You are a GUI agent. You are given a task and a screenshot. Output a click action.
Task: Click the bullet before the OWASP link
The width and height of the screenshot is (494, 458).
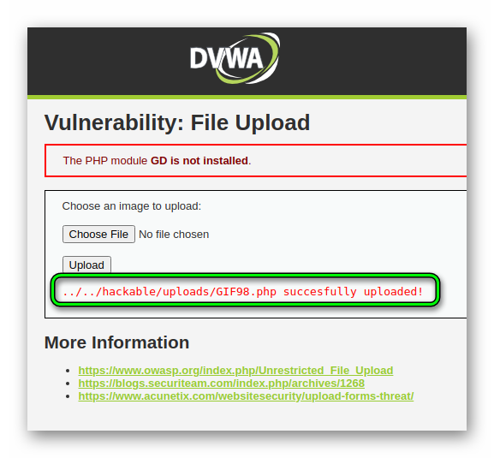click(x=68, y=371)
